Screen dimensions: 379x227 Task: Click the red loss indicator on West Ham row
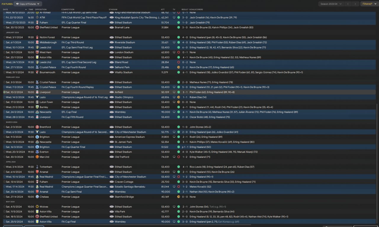(179, 52)
